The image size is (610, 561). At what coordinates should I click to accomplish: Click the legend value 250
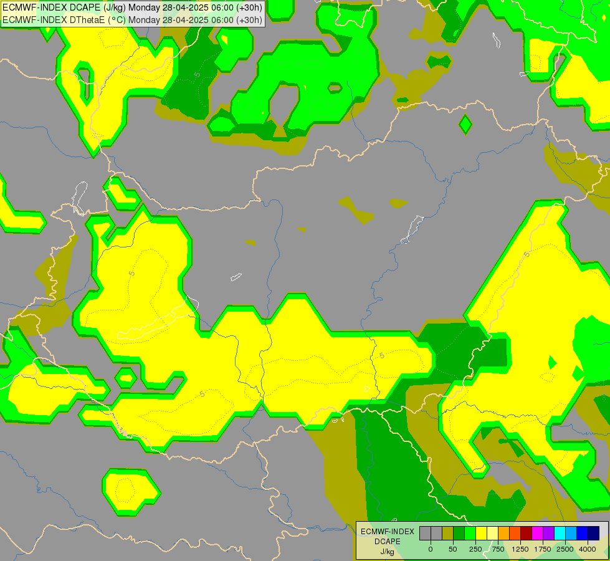pyautogui.click(x=475, y=549)
